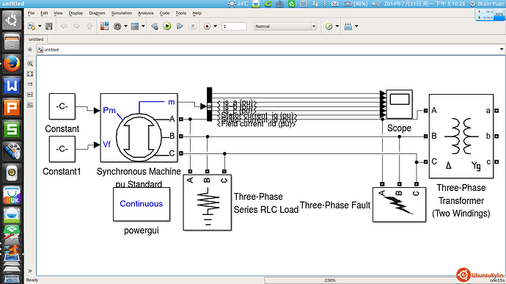Image resolution: width=506 pixels, height=284 pixels.
Task: Click the sample time display palette icon
Action: point(30,84)
